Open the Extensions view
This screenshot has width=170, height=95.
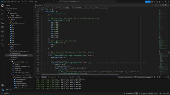[x=2, y=27]
